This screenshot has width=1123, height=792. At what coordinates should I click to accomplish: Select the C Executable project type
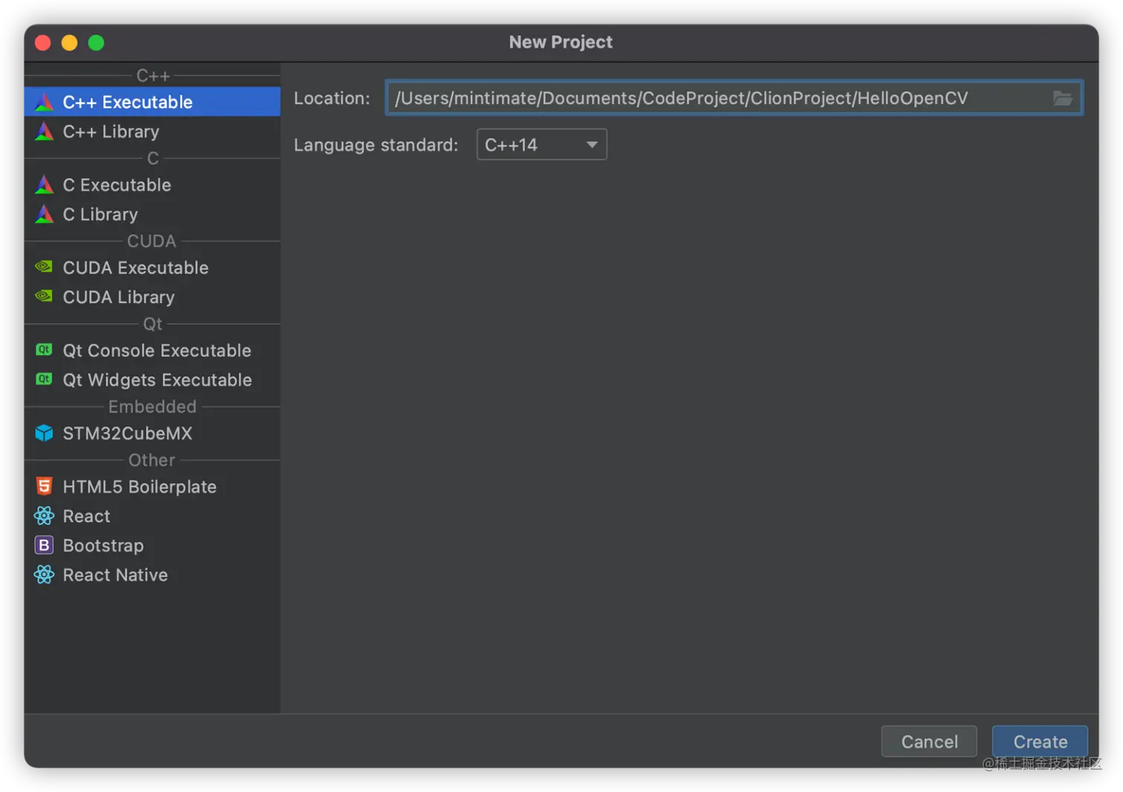click(117, 184)
